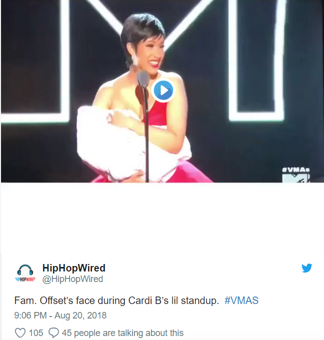This screenshot has width=324, height=340.
Task: Open the HipHopWired headphones avatar
Action: pos(25,273)
